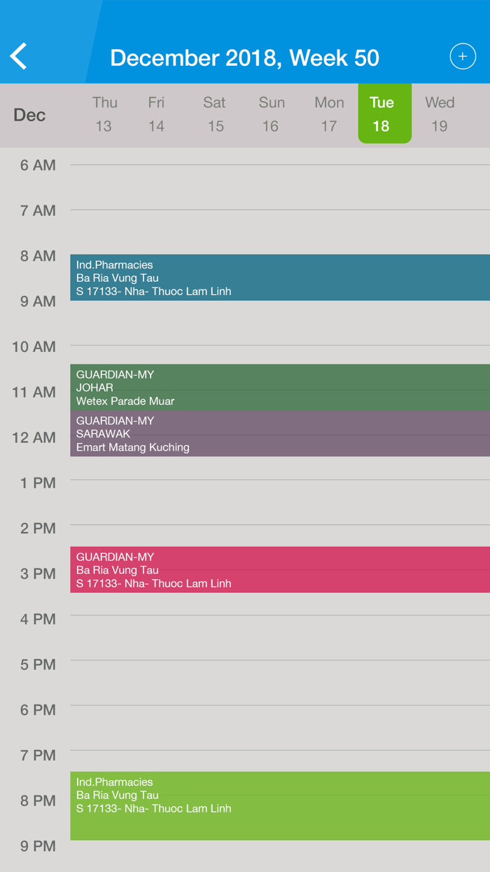The height and width of the screenshot is (872, 490).
Task: Open the 8 AM Ind.Pharmacies teal event
Action: tap(280, 278)
